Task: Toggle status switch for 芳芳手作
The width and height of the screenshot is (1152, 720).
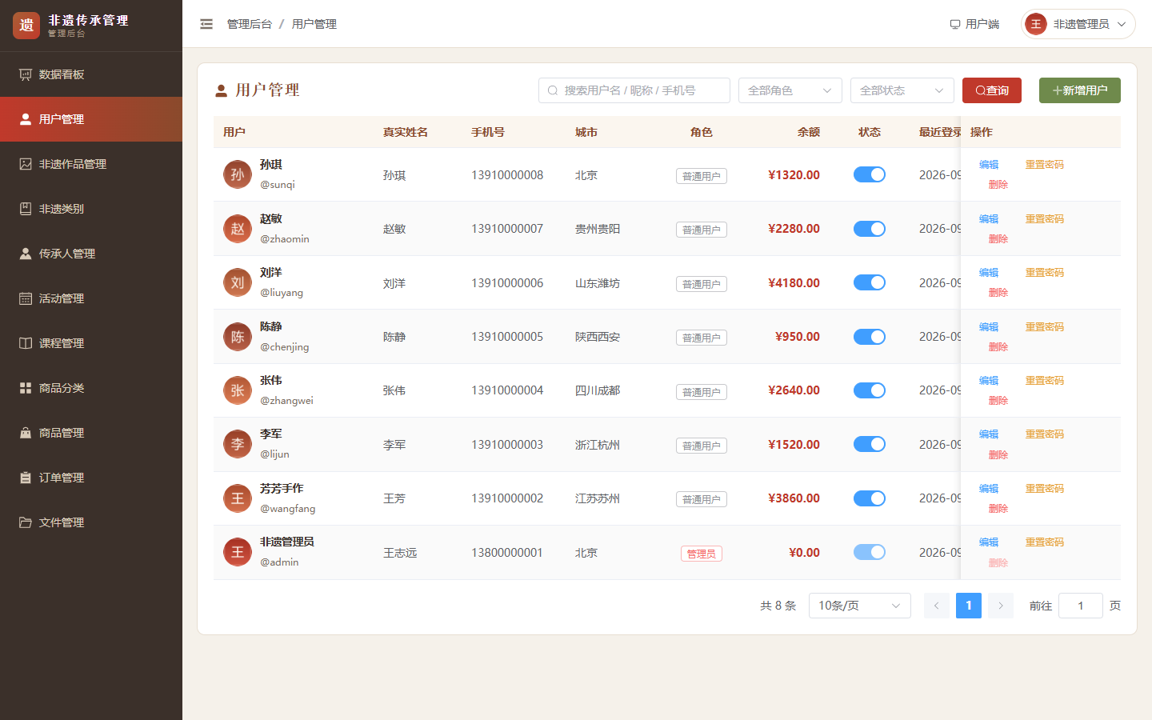Action: click(x=870, y=498)
